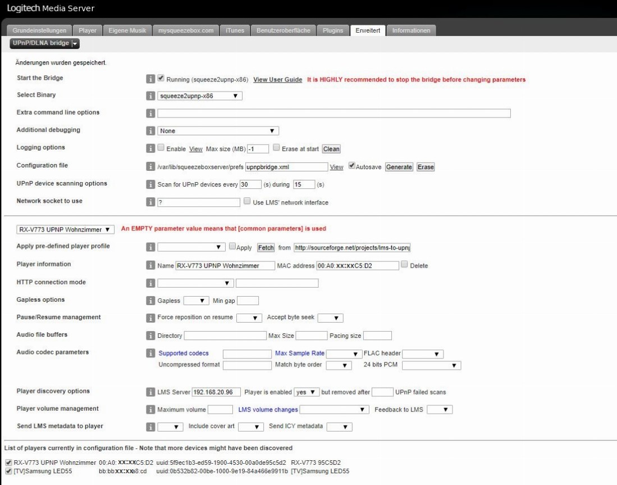This screenshot has height=485, width=617.
Task: Open Max Sample Rate dropdown
Action: coord(344,354)
